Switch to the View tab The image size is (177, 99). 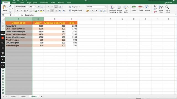69,3
